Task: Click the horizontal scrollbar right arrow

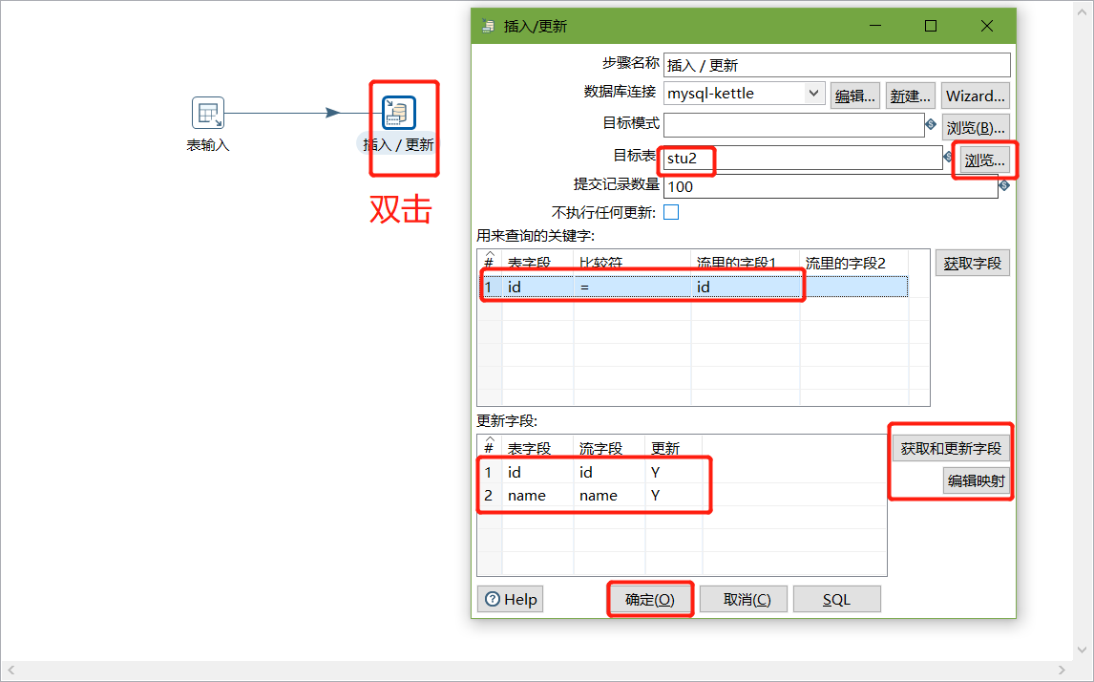Action: [x=1062, y=671]
